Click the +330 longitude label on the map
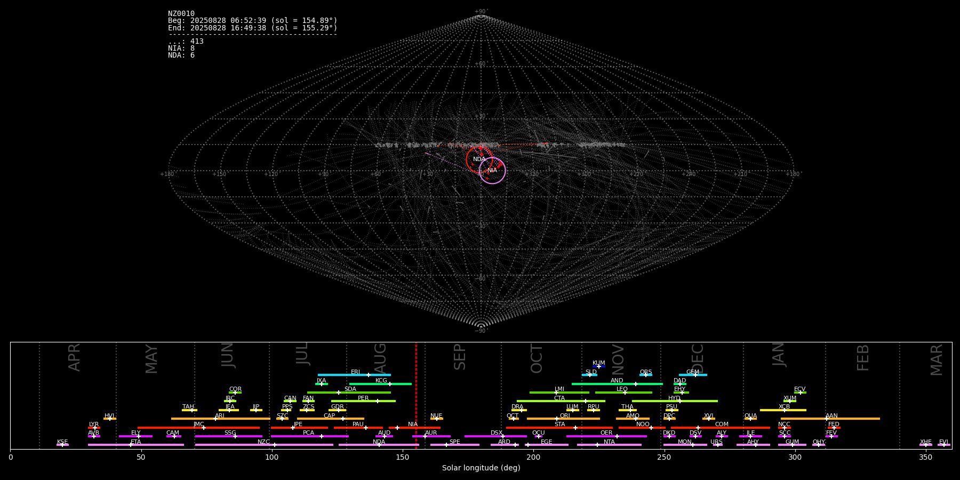The image size is (960, 480). click(x=532, y=174)
